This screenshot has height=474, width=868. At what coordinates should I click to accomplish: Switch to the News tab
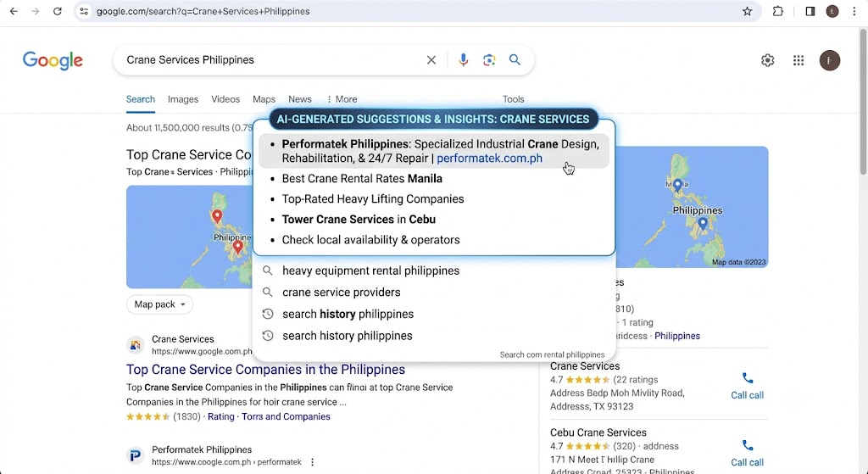click(x=300, y=99)
